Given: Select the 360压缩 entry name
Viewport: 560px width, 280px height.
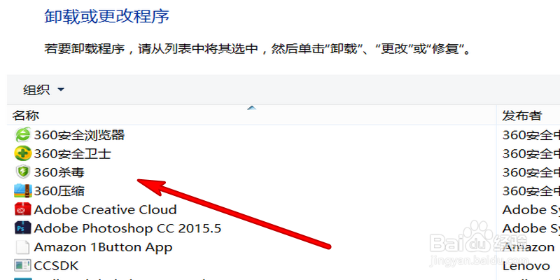Looking at the screenshot, I should pyautogui.click(x=59, y=190).
